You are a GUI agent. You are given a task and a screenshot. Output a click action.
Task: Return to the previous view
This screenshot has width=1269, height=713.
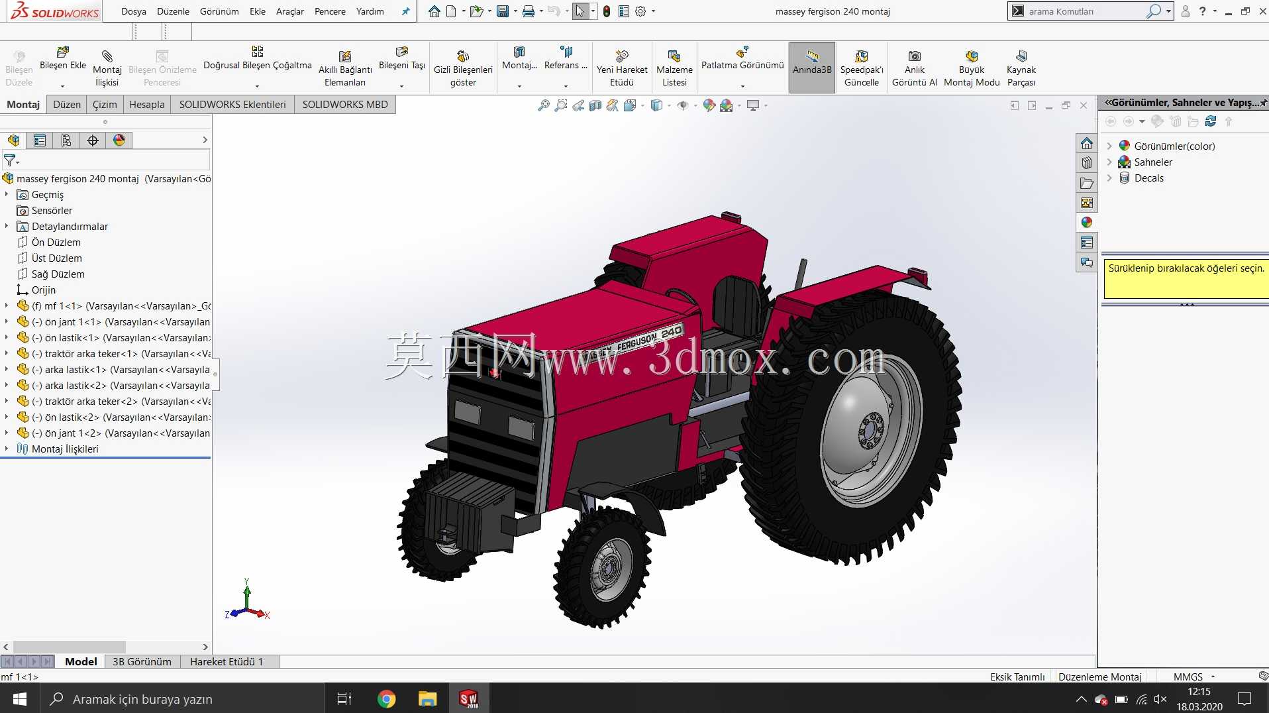click(578, 105)
